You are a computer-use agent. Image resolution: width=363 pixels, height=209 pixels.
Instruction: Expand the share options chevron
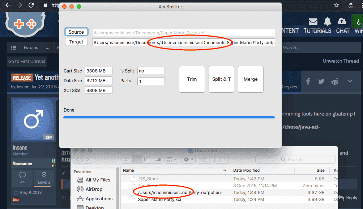tap(350, 81)
